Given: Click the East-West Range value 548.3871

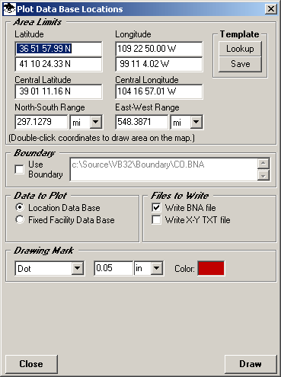Looking at the screenshot, I should point(142,122).
